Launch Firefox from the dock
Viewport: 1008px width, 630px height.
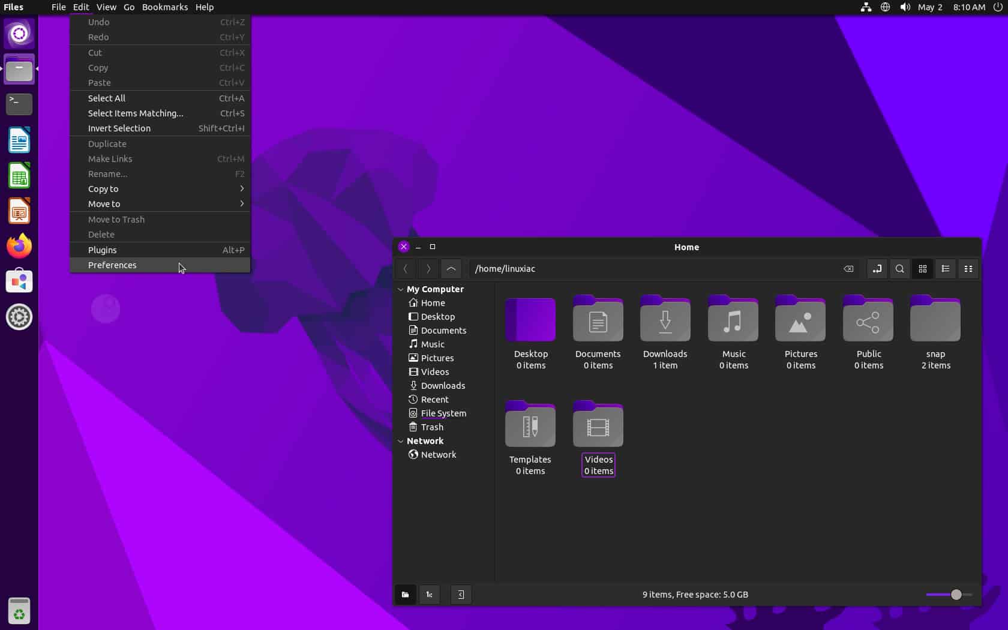pyautogui.click(x=19, y=245)
